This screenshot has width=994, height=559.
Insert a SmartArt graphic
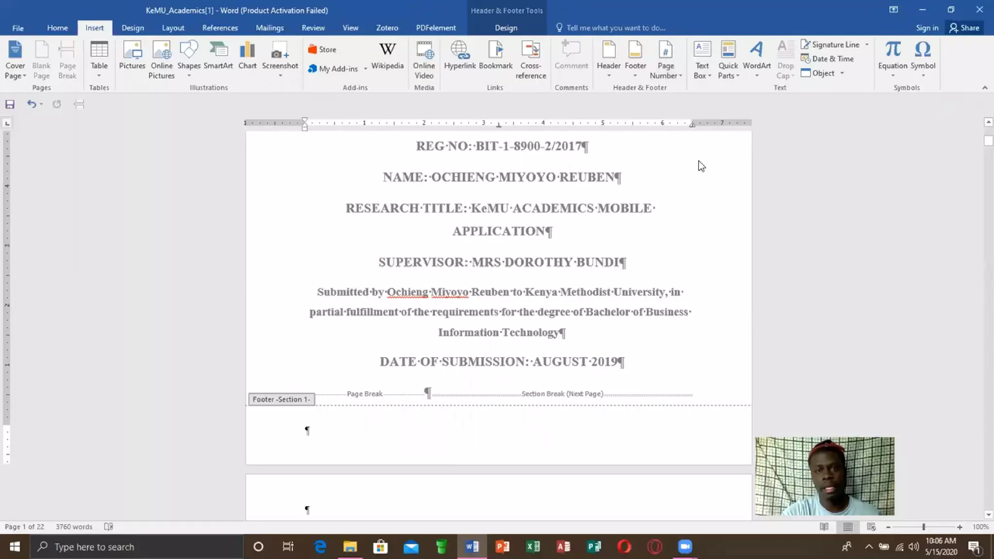coord(218,55)
